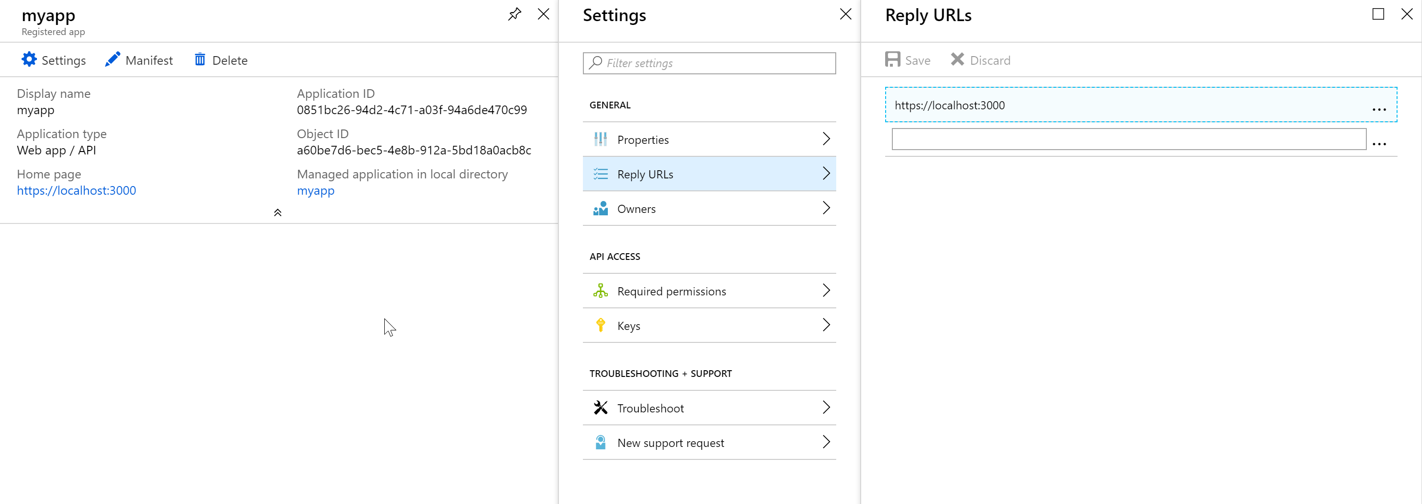Click the Required permissions tree icon
This screenshot has height=504, width=1422.
[x=601, y=291]
